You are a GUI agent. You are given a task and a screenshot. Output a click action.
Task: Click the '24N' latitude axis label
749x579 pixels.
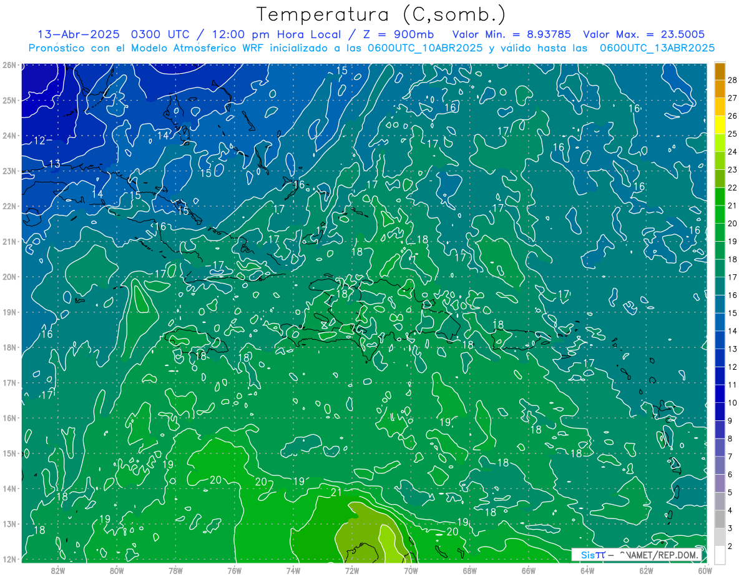point(9,136)
